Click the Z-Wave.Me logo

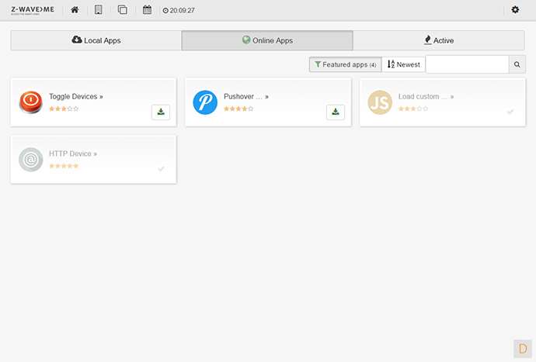[x=33, y=10]
